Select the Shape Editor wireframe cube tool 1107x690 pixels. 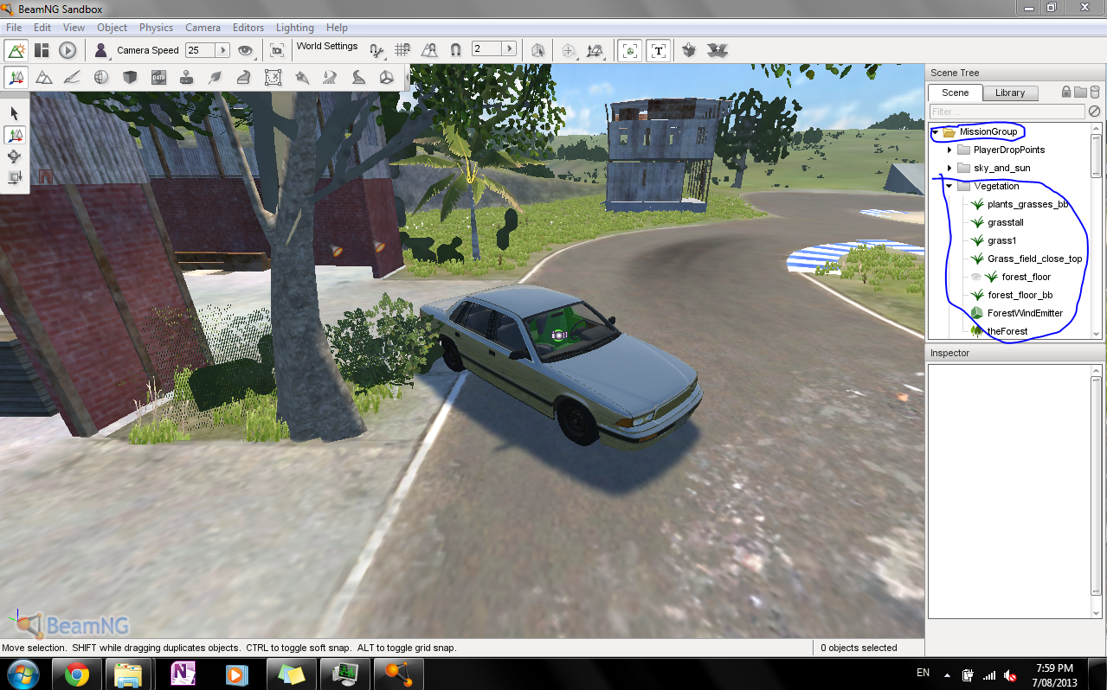pyautogui.click(x=386, y=78)
